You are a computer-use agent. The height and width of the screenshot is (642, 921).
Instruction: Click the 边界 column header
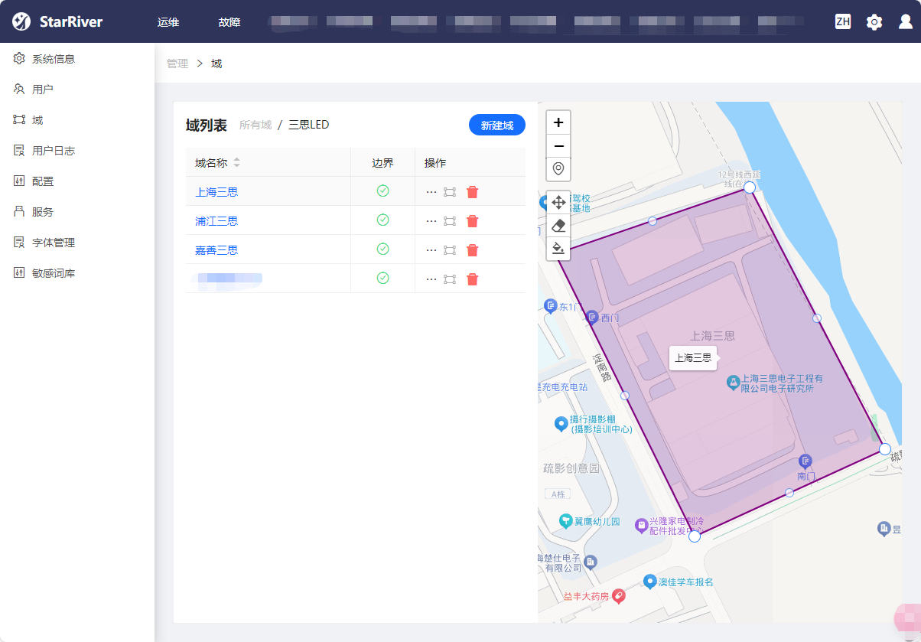pos(382,163)
